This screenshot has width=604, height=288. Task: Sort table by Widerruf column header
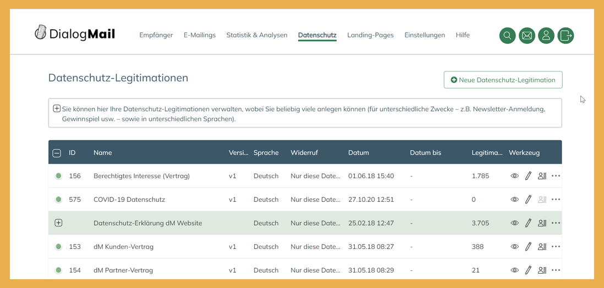click(303, 152)
